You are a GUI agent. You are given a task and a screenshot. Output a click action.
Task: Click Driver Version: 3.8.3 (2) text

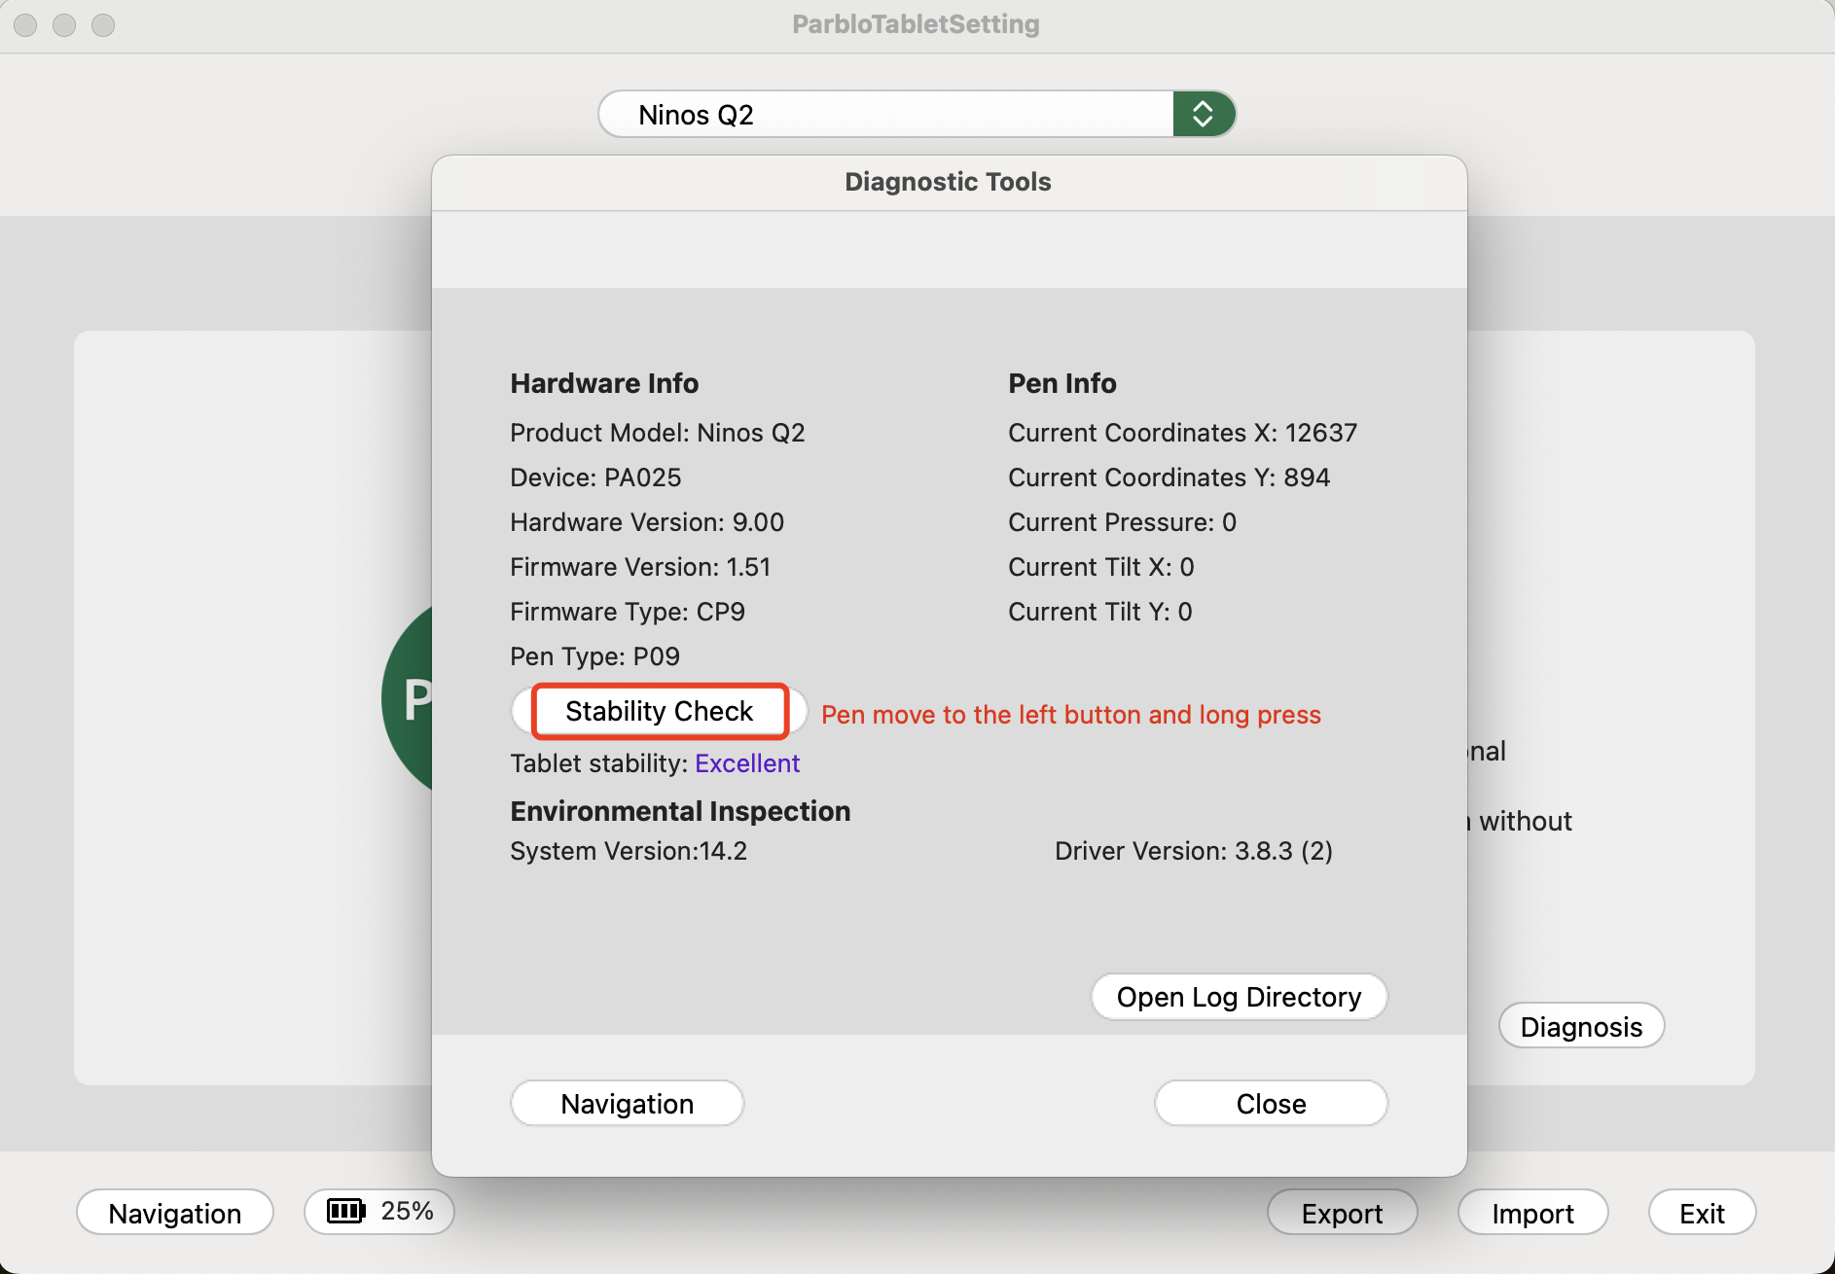[x=1194, y=851]
